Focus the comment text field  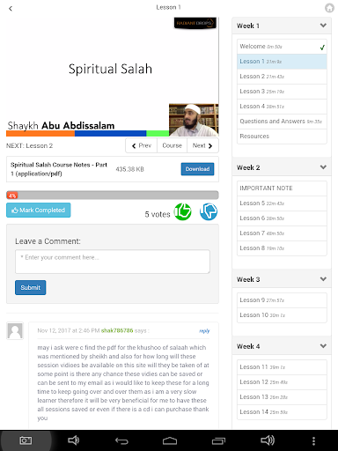pos(113,262)
